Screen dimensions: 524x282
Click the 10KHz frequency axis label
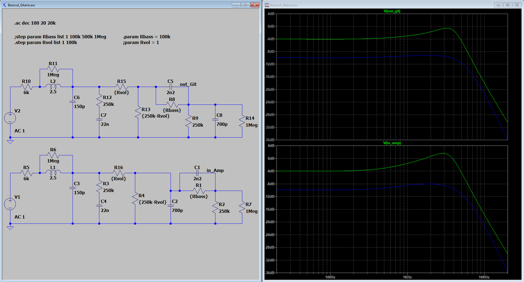pos(484,277)
